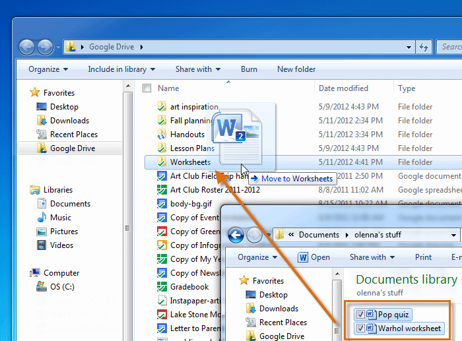Toggle the select-all checkbox beside Name header

pyautogui.click(x=147, y=88)
